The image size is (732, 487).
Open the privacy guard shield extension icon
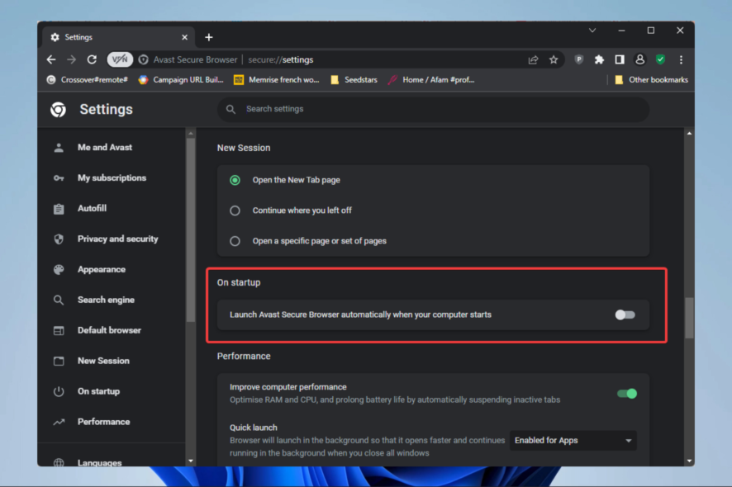578,59
